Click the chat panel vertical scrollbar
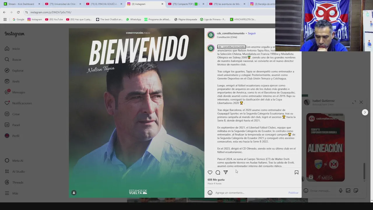The width and height of the screenshot is (373, 210). [x=364, y=171]
